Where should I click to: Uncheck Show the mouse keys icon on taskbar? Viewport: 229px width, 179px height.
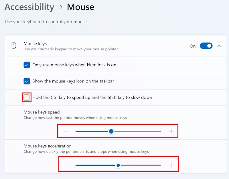coord(27,81)
